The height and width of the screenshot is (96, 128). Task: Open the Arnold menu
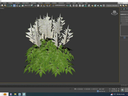click(x=74, y=3)
